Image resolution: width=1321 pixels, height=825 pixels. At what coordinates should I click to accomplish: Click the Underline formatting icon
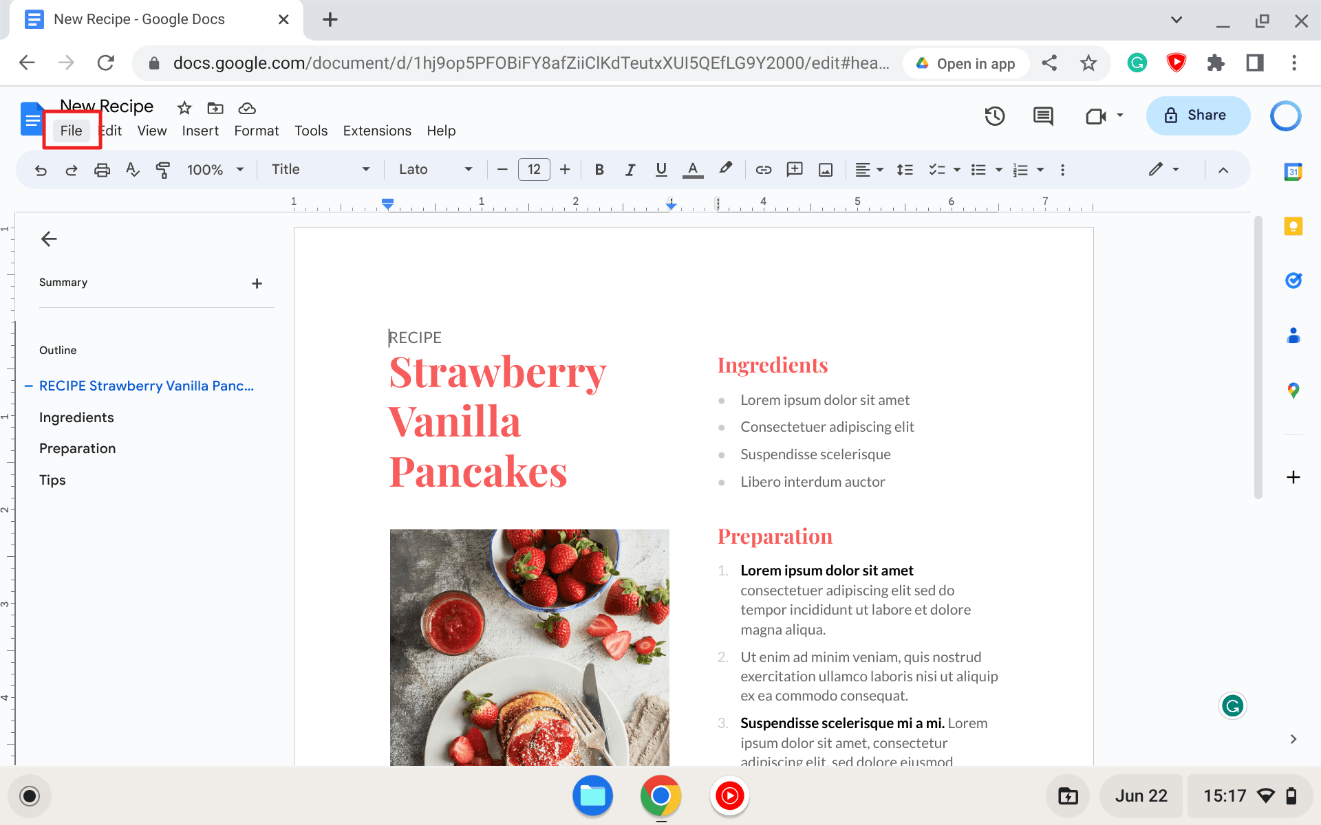pyautogui.click(x=661, y=169)
